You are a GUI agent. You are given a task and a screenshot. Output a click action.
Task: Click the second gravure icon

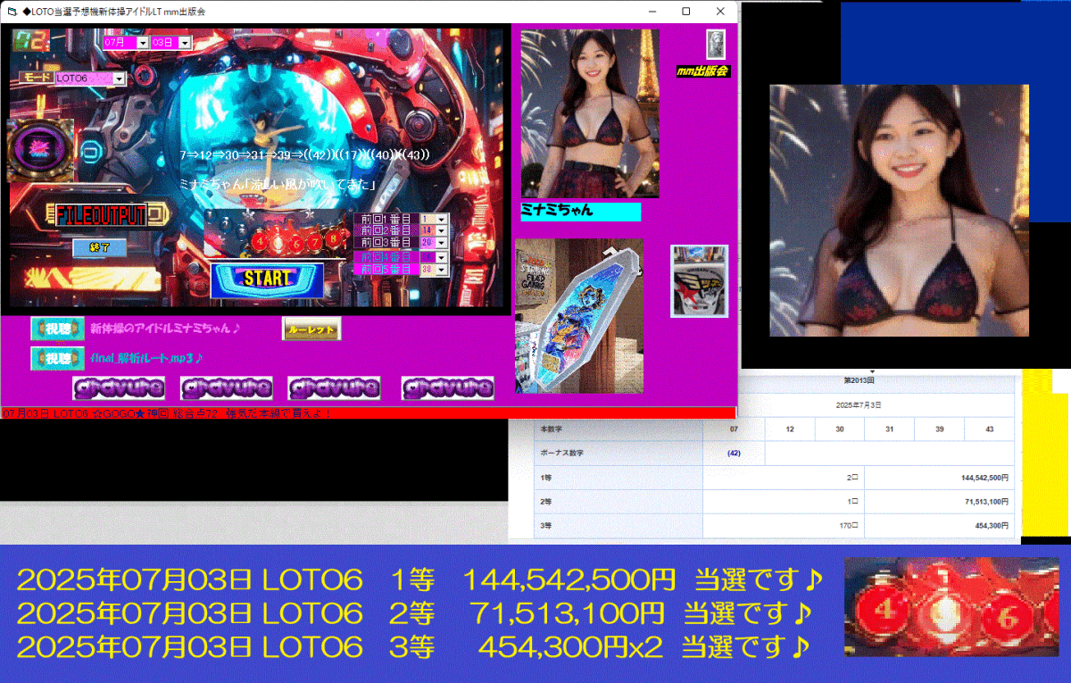coord(226,387)
